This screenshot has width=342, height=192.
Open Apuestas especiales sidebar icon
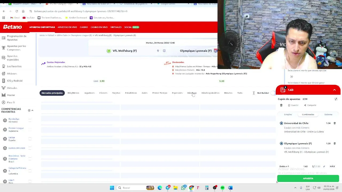click(x=3, y=58)
